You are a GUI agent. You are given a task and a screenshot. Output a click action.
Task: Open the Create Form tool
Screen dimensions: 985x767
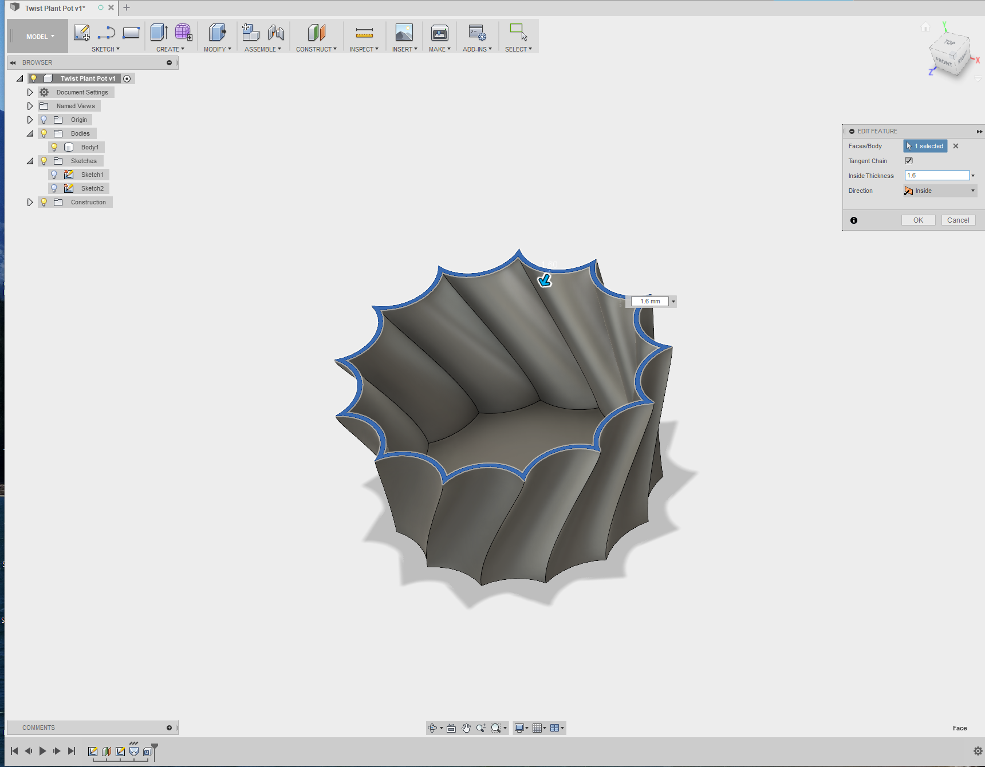click(183, 33)
